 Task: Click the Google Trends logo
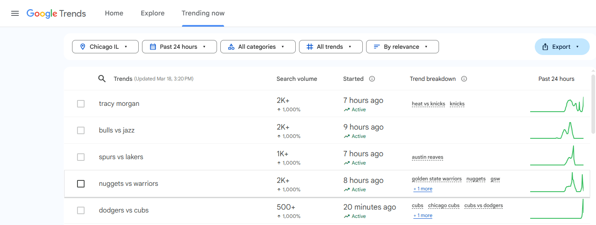click(x=56, y=13)
